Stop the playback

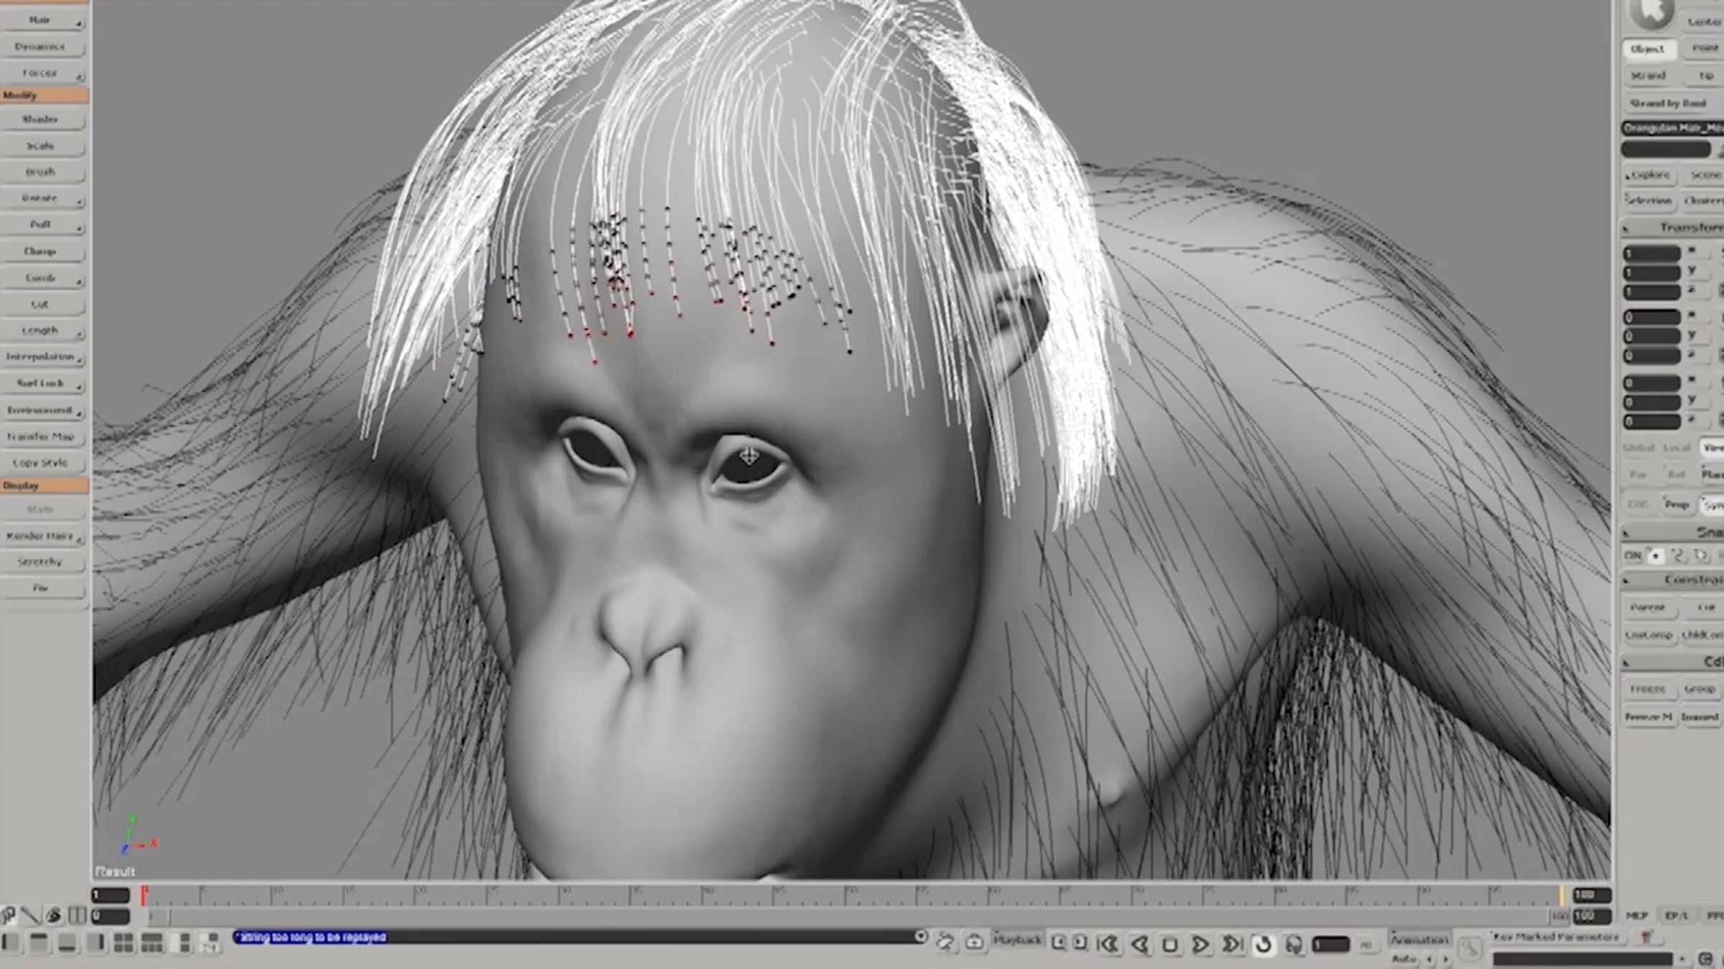point(1169,944)
